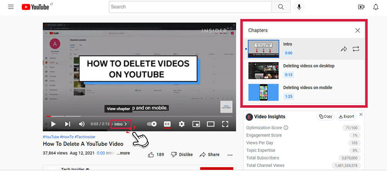Close the Chapters panel

click(x=357, y=31)
